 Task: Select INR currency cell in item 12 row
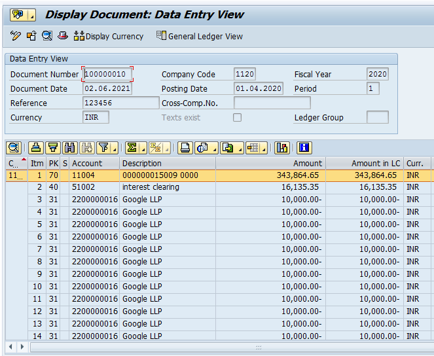pos(418,311)
